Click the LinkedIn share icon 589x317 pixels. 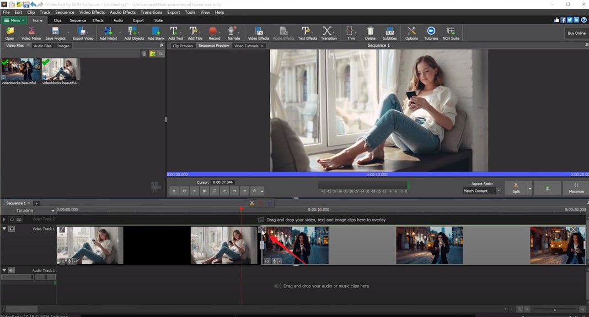(x=576, y=20)
